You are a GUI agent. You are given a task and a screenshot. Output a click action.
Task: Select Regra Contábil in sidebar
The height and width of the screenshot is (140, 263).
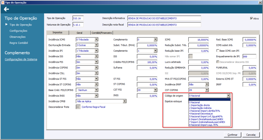coord(19,43)
